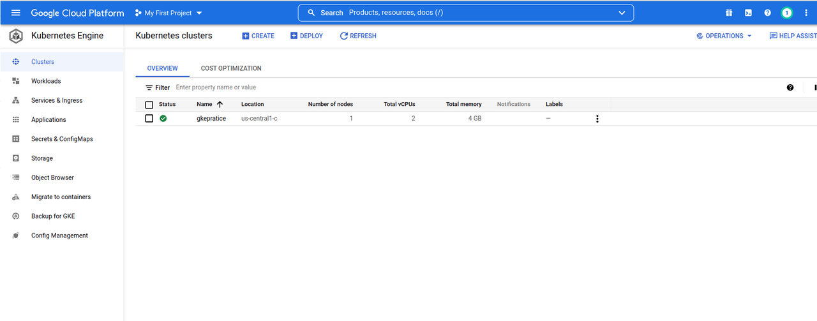Viewport: 817px width, 321px height.
Task: Sort by Total memory column header
Action: click(464, 104)
